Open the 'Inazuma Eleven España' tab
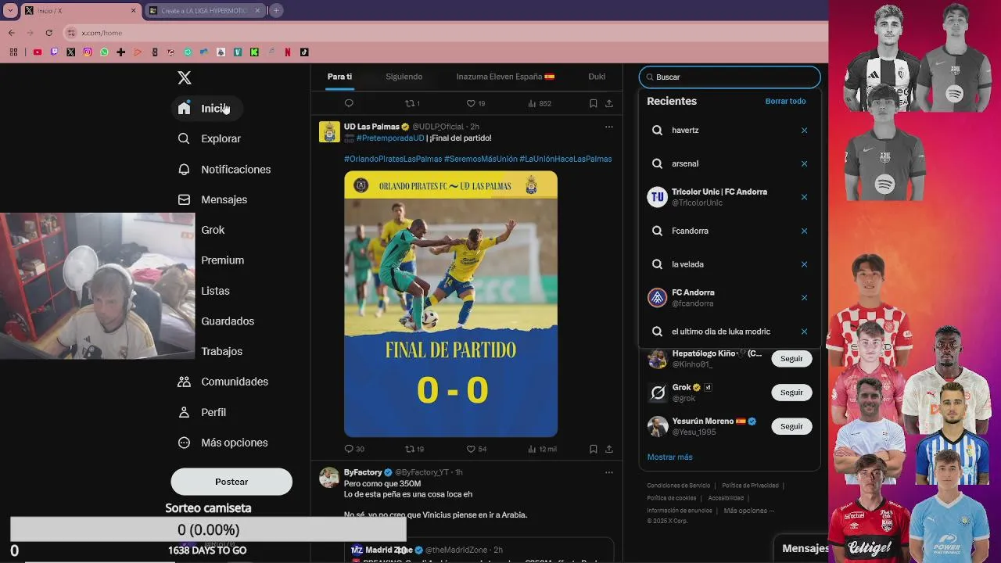 505,77
